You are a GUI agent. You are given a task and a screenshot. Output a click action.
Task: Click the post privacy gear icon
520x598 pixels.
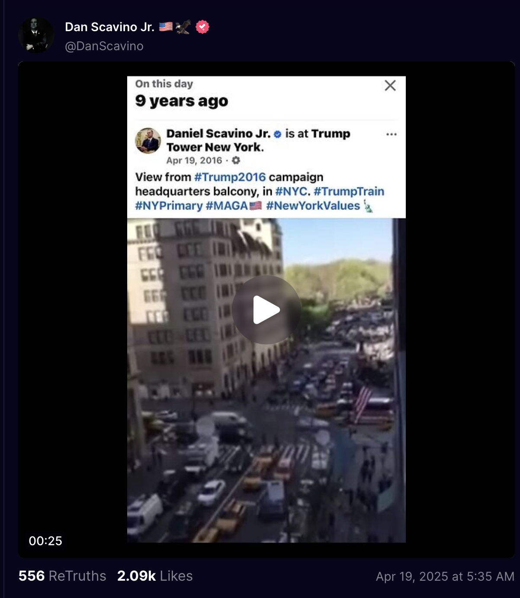point(236,160)
